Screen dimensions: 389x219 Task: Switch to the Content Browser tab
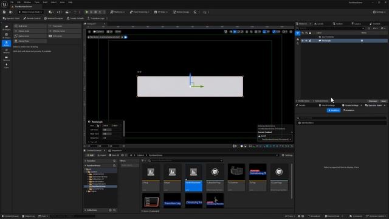(x=94, y=150)
